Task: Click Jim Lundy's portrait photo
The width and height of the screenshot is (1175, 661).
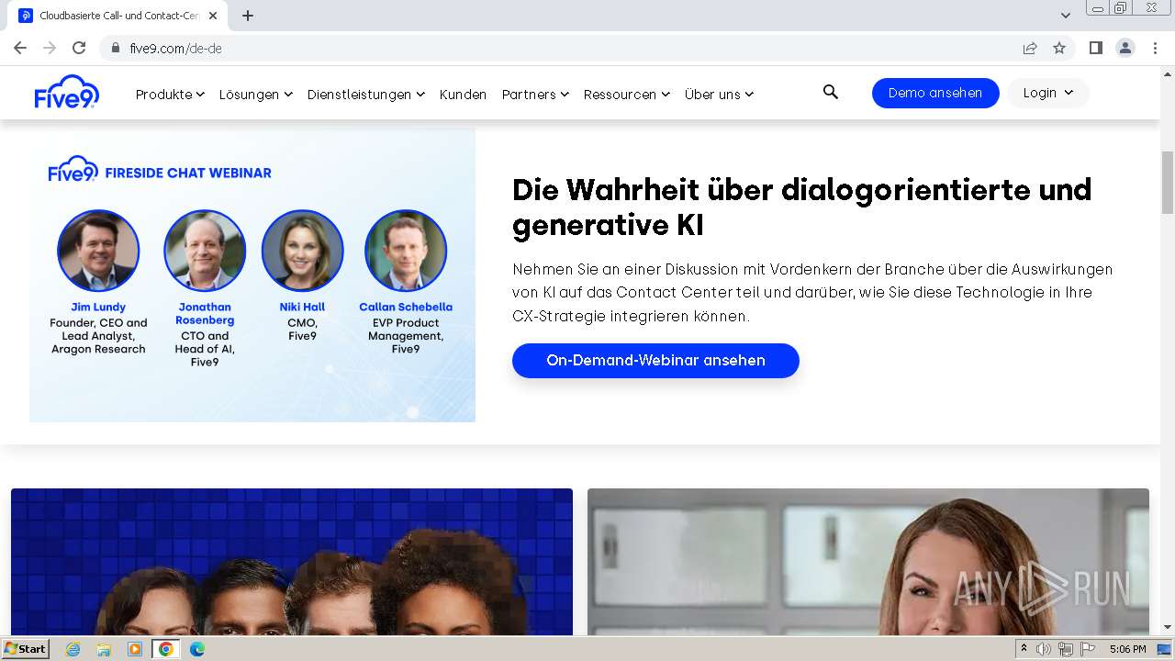Action: (98, 251)
